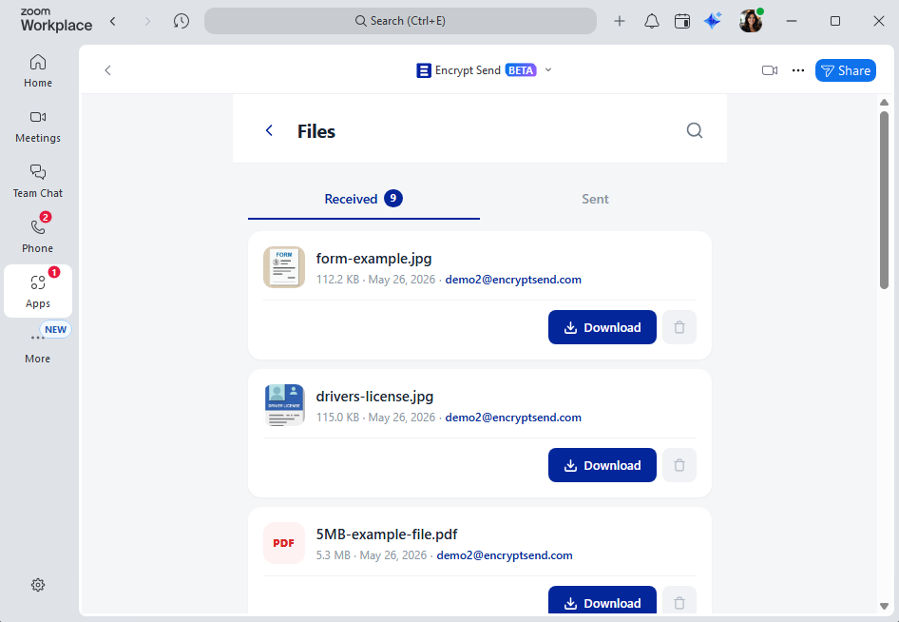
Task: Go back from the Encrypt Send app header
Action: [x=107, y=70]
